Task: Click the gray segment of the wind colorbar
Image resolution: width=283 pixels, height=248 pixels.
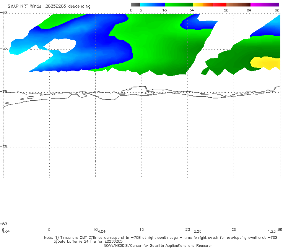Action: click(135, 5)
